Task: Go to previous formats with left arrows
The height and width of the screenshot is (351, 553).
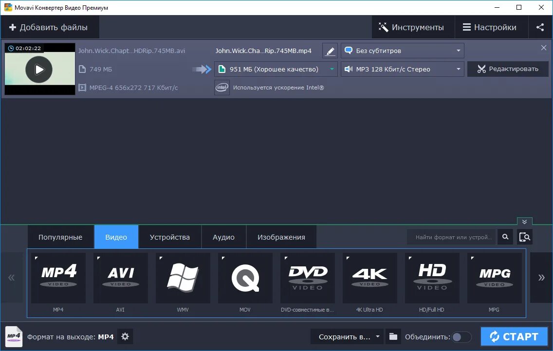Action: click(x=12, y=278)
